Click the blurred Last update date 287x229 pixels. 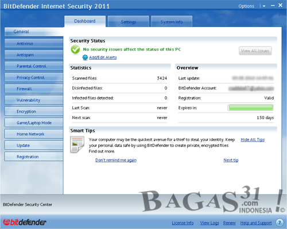[253, 78]
